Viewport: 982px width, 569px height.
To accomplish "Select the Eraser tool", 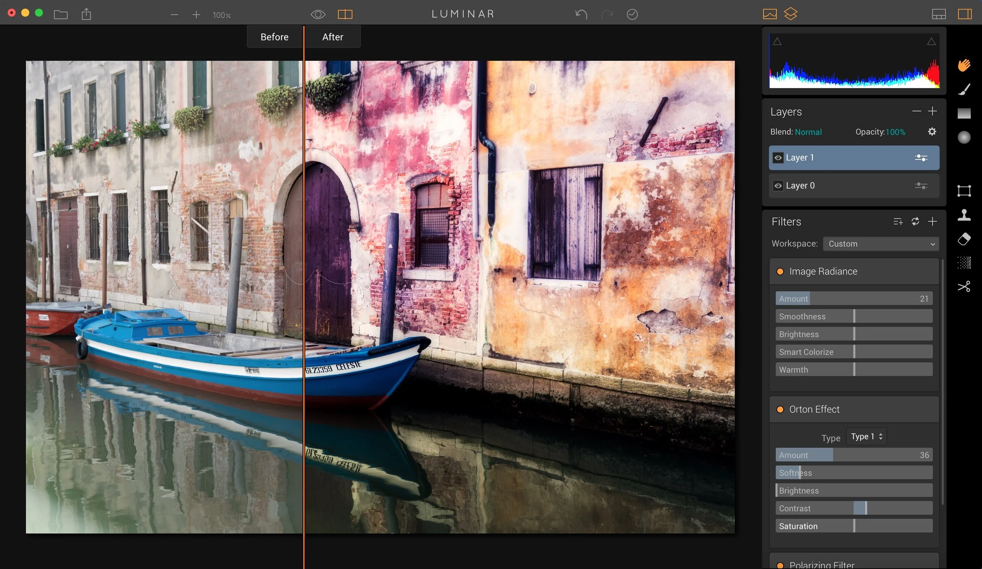I will [964, 239].
